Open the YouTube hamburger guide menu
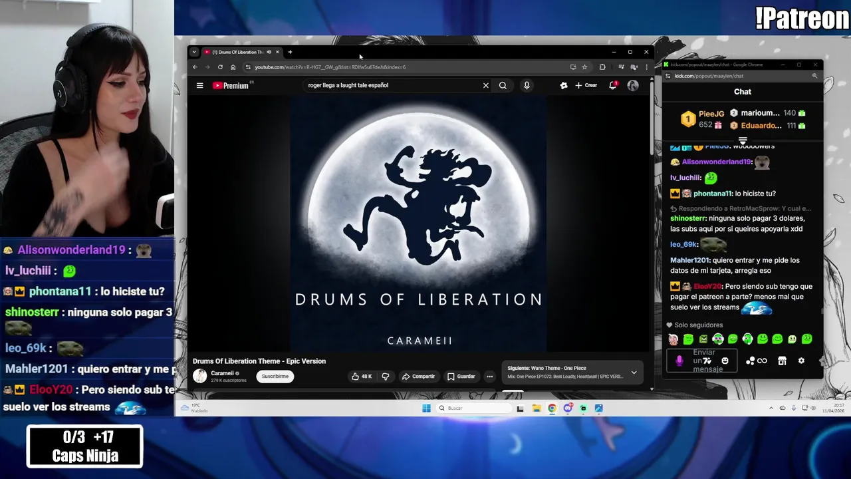Screen dimensions: 851x479 click(x=199, y=85)
